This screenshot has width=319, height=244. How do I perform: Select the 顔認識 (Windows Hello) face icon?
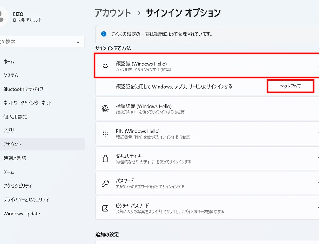click(105, 66)
